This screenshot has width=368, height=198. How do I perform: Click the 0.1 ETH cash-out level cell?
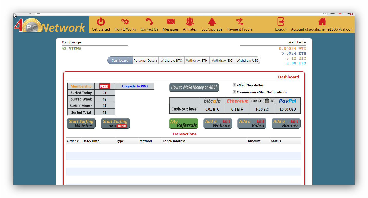(237, 109)
